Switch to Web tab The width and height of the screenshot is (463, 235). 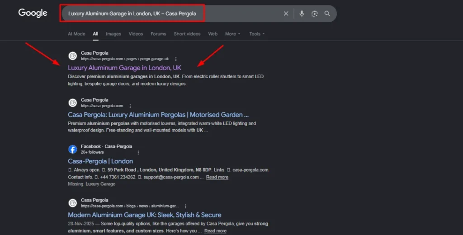coord(213,34)
